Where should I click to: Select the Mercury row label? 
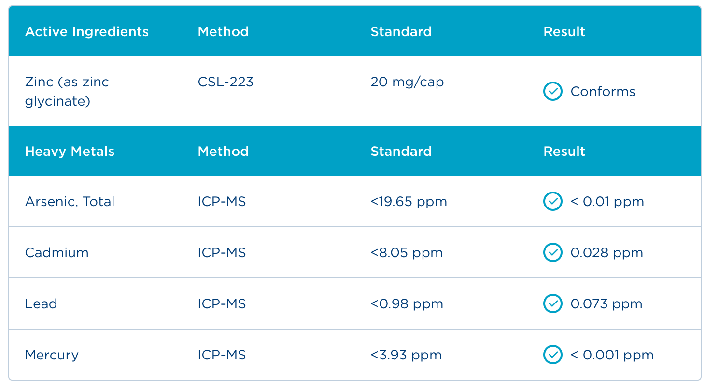coord(52,355)
